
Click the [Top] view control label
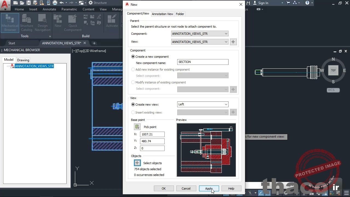click(80, 51)
